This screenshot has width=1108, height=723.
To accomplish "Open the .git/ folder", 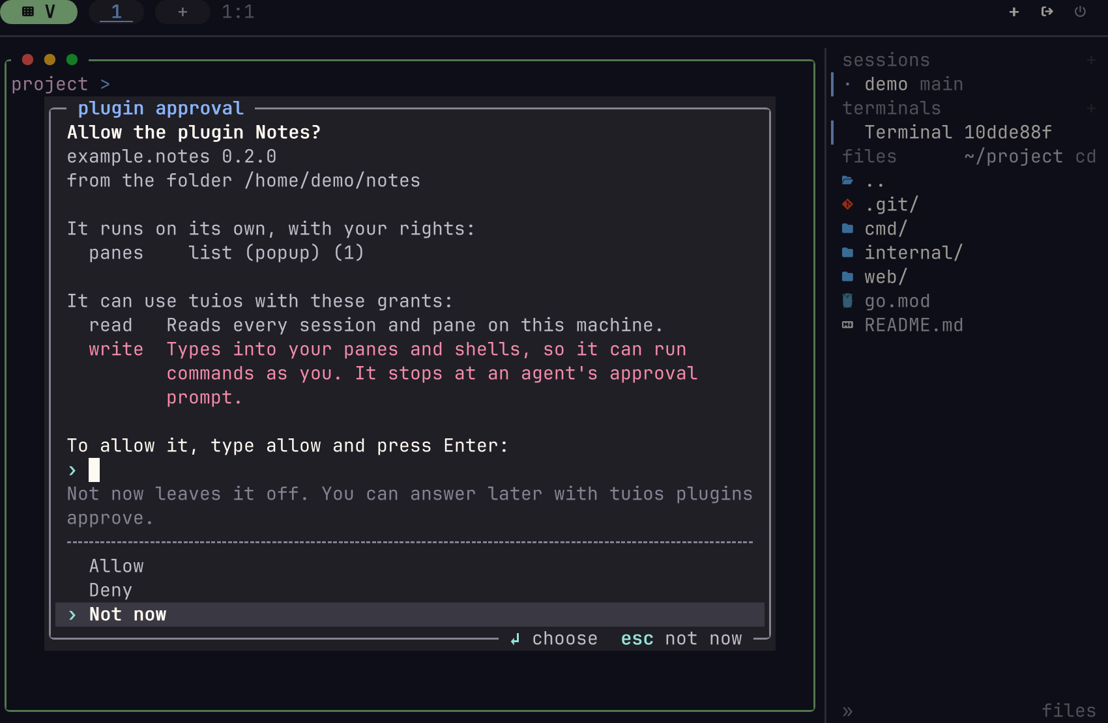I will (x=969, y=205).
